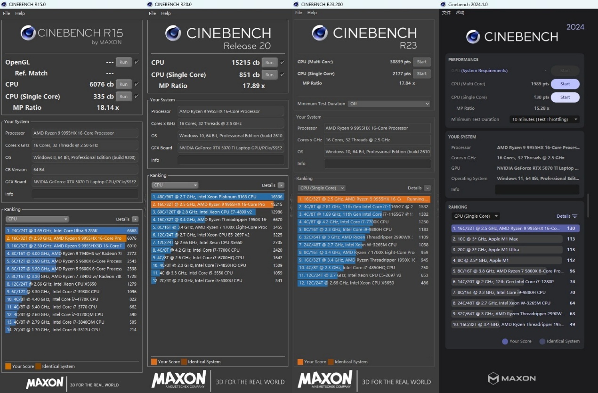Open the Help menu in Cinebench R23
598x393 pixels.
coord(312,13)
